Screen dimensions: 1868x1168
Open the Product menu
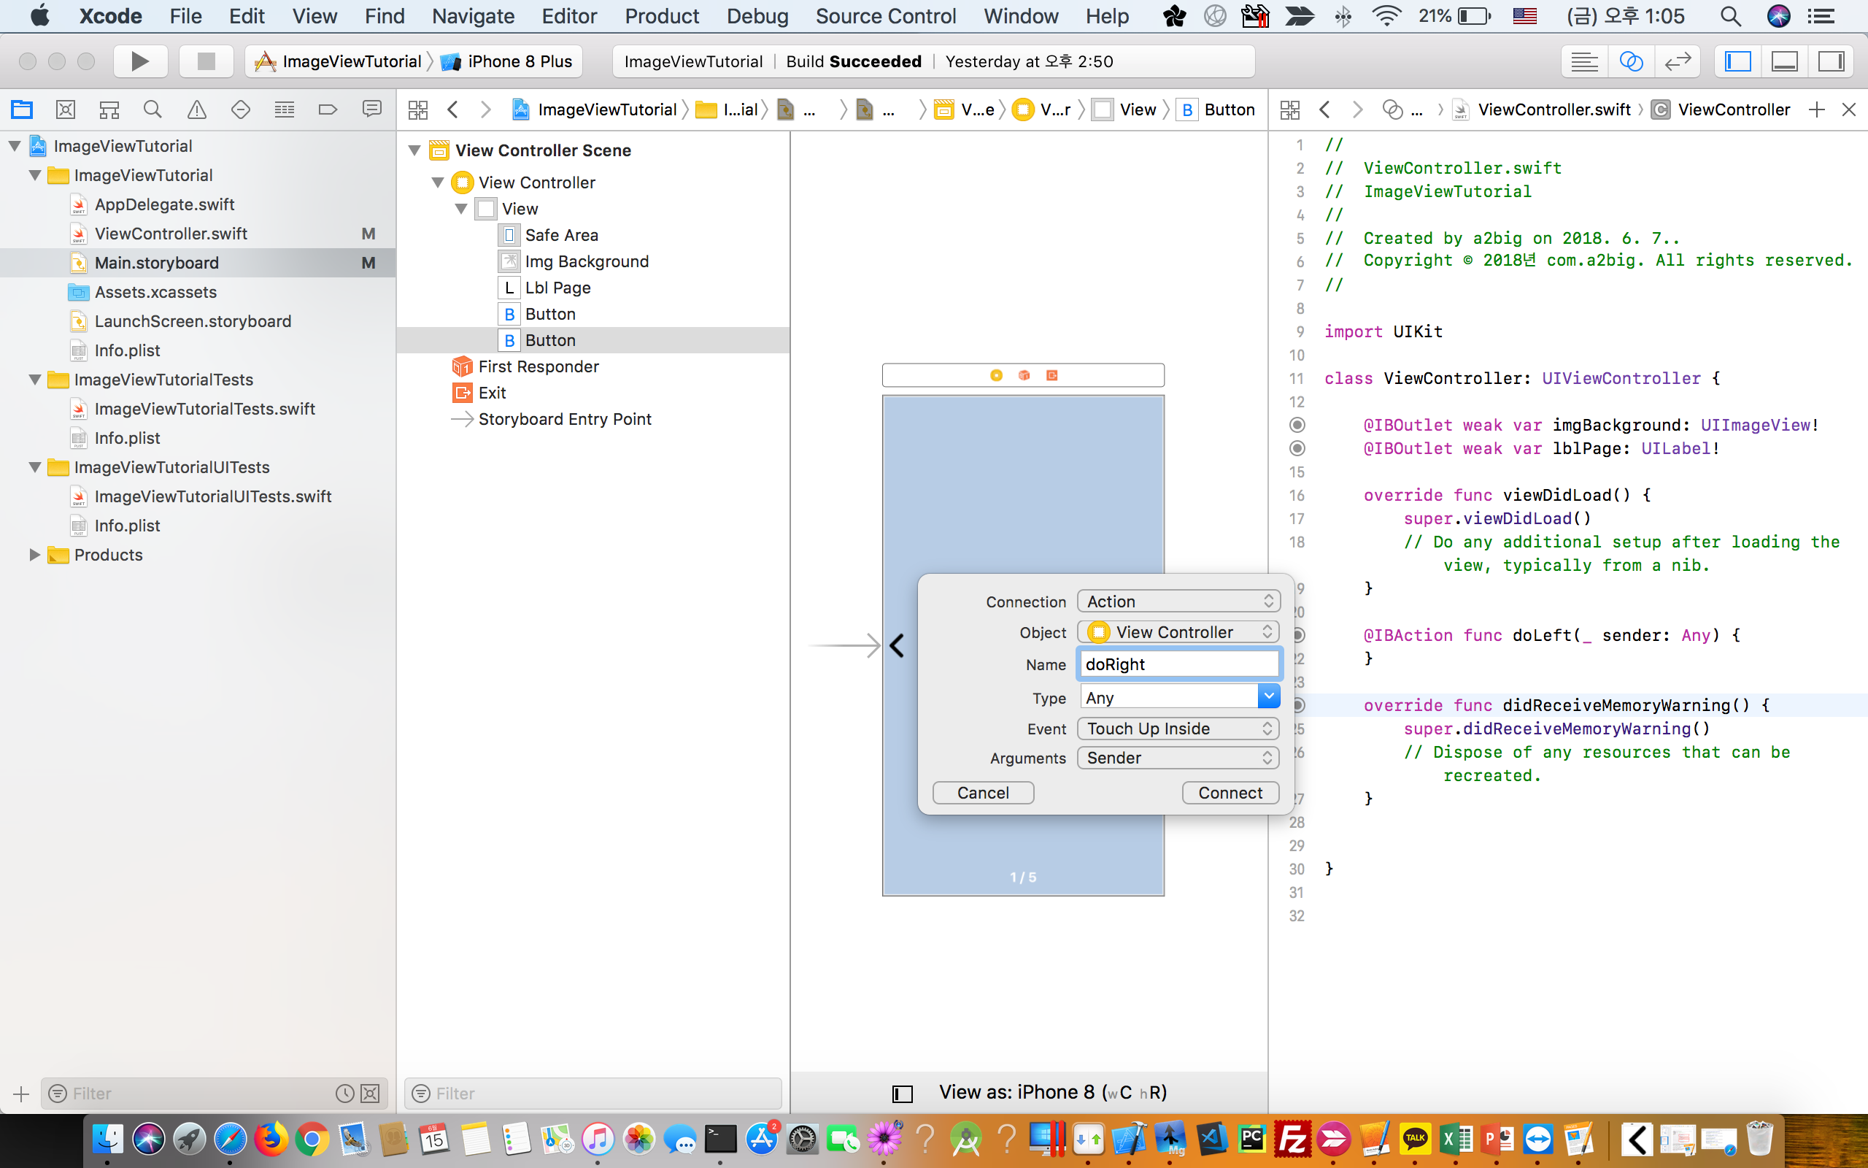663,15
